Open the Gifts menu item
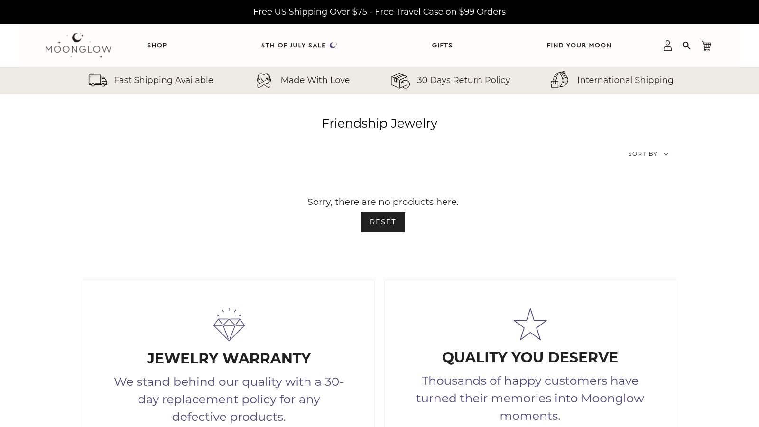The width and height of the screenshot is (759, 427). [x=442, y=46]
